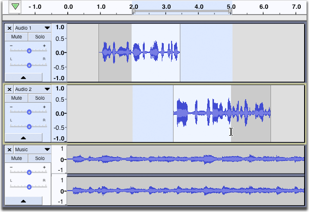Collapse the Audio 1 track

coord(23,77)
